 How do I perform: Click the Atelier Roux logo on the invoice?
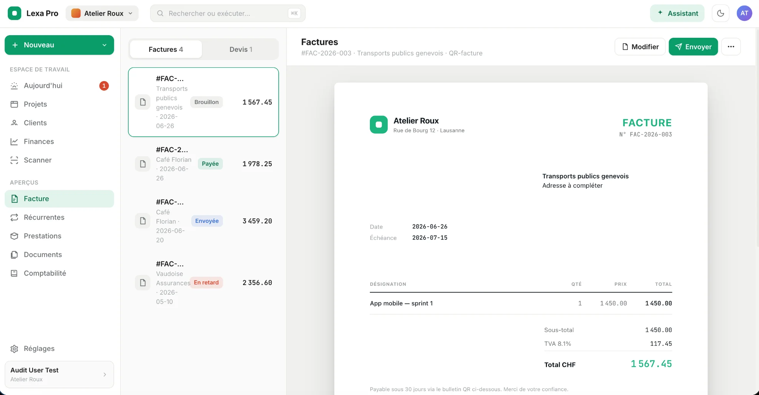coord(379,125)
